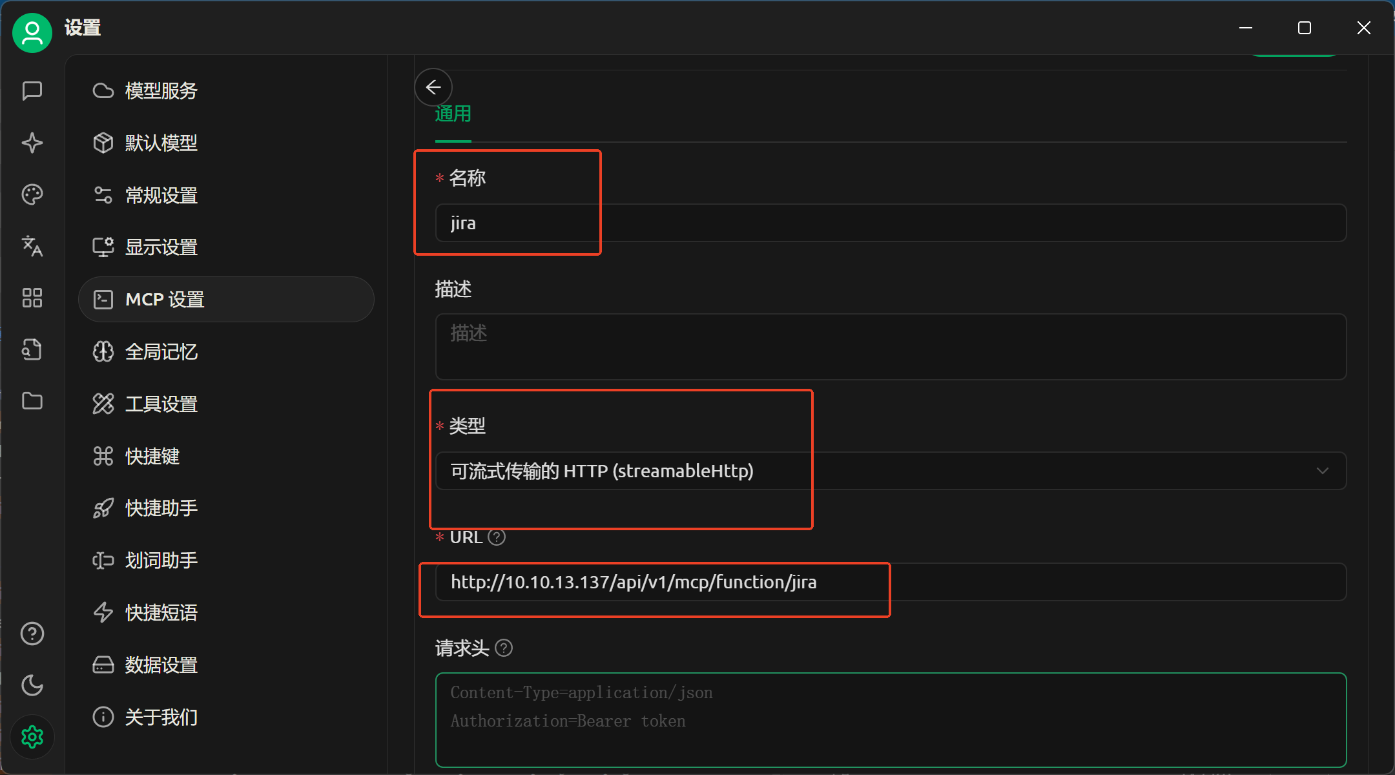Image resolution: width=1395 pixels, height=775 pixels.
Task: Click the help question mark in sidebar
Action: [x=32, y=634]
